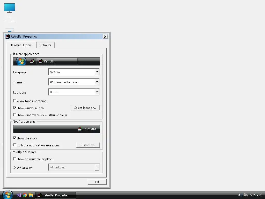The image size is (265, 199).
Task: Switch to the RetroBar tab
Action: (x=46, y=45)
